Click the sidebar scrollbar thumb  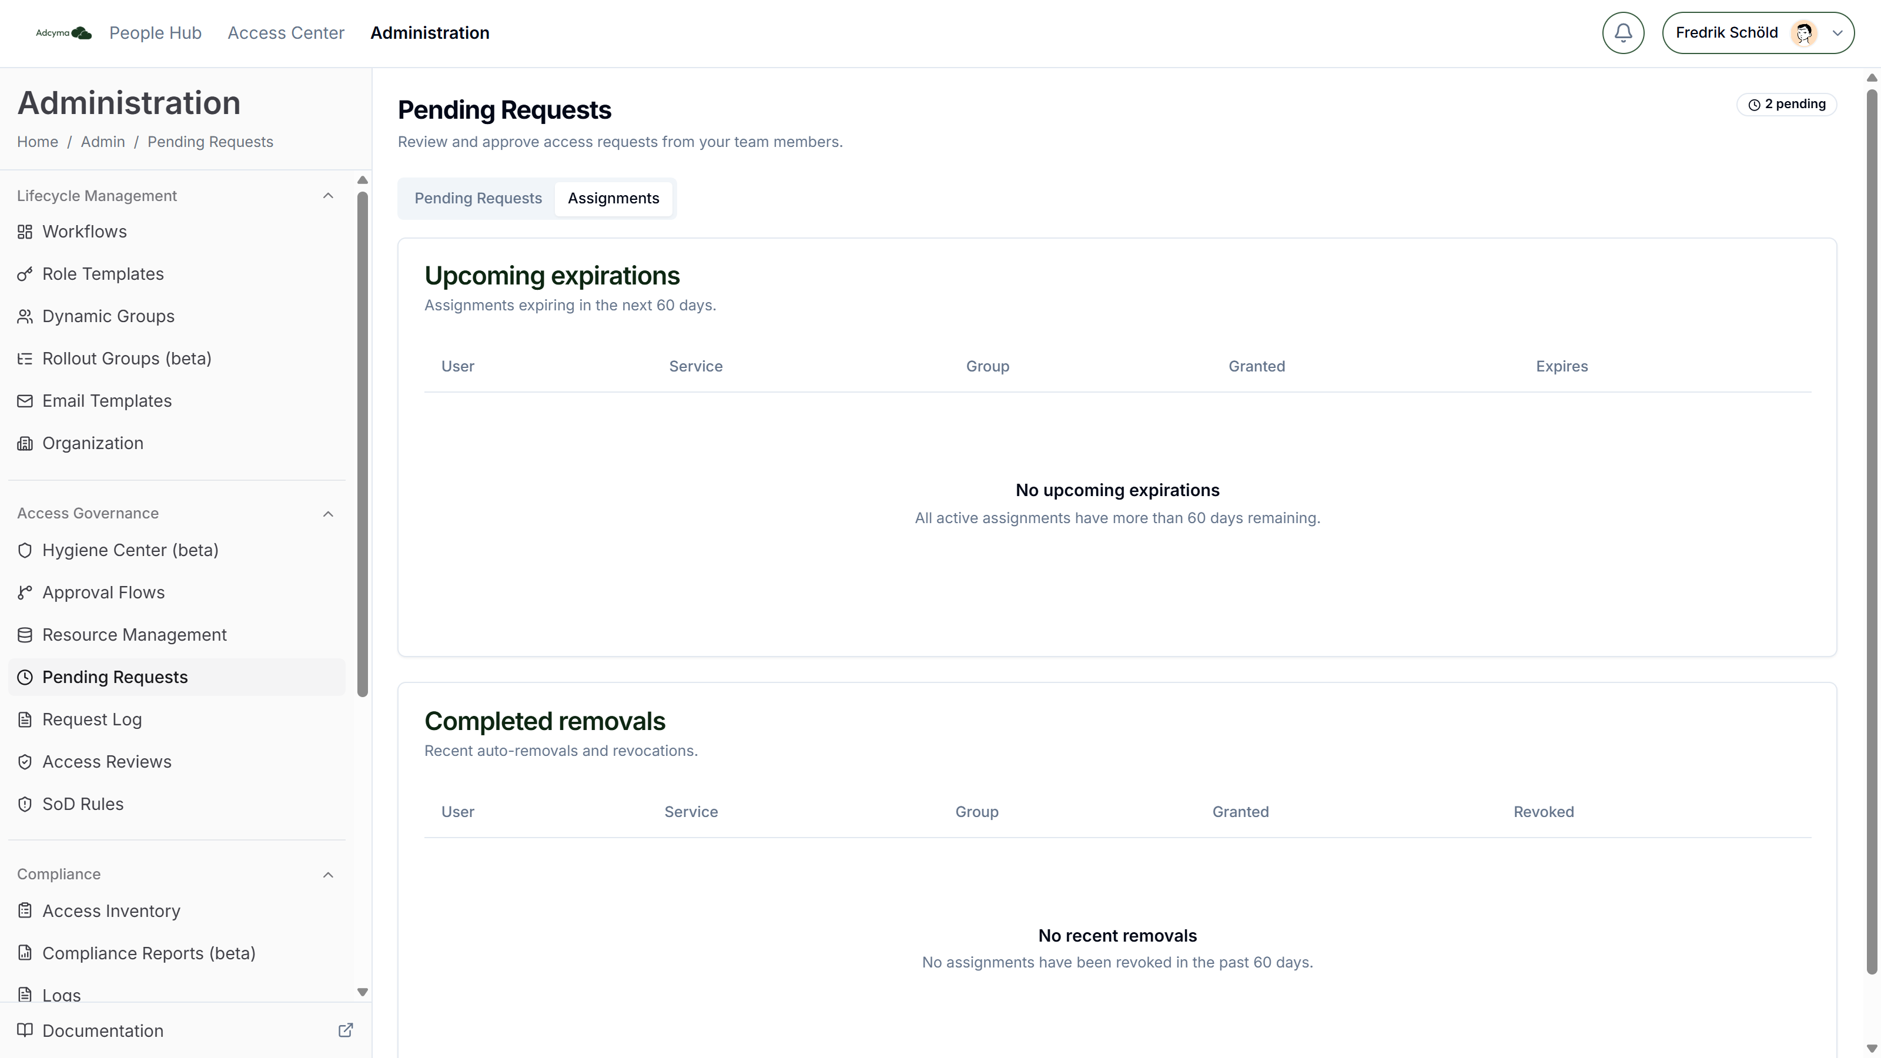point(362,444)
